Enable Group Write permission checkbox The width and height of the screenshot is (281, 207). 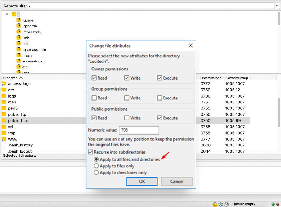[x=127, y=98]
